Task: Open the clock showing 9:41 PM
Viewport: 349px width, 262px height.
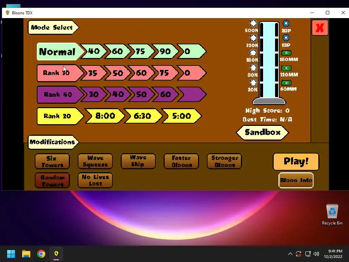Action: pyautogui.click(x=333, y=254)
